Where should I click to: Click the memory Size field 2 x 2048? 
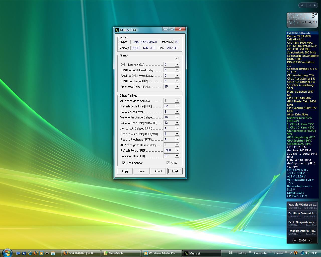(172, 48)
